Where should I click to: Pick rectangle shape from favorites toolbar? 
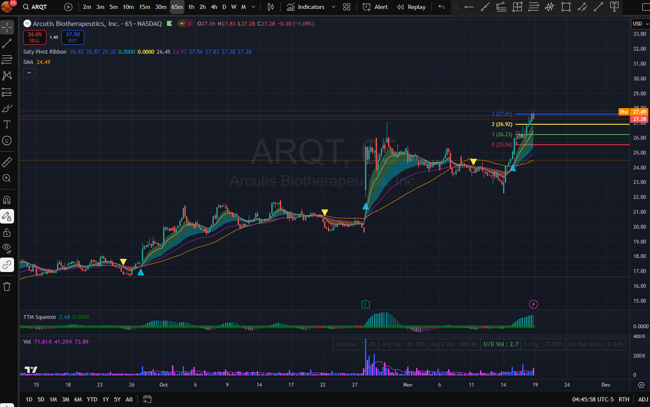coord(566,7)
